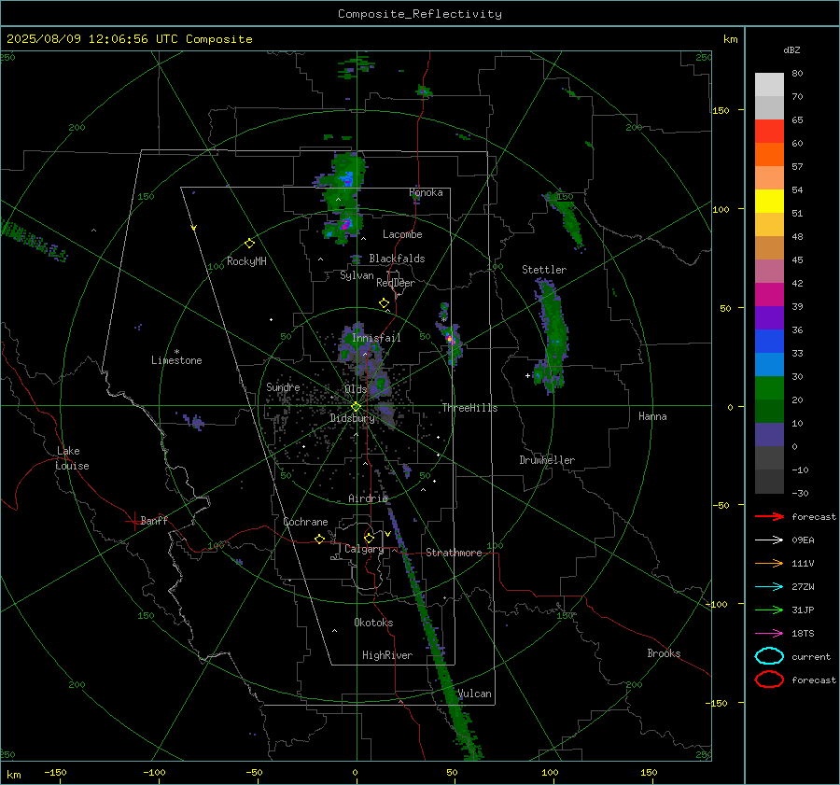
Task: Click the cyan current ellipse legend symbol
Action: coord(769,656)
